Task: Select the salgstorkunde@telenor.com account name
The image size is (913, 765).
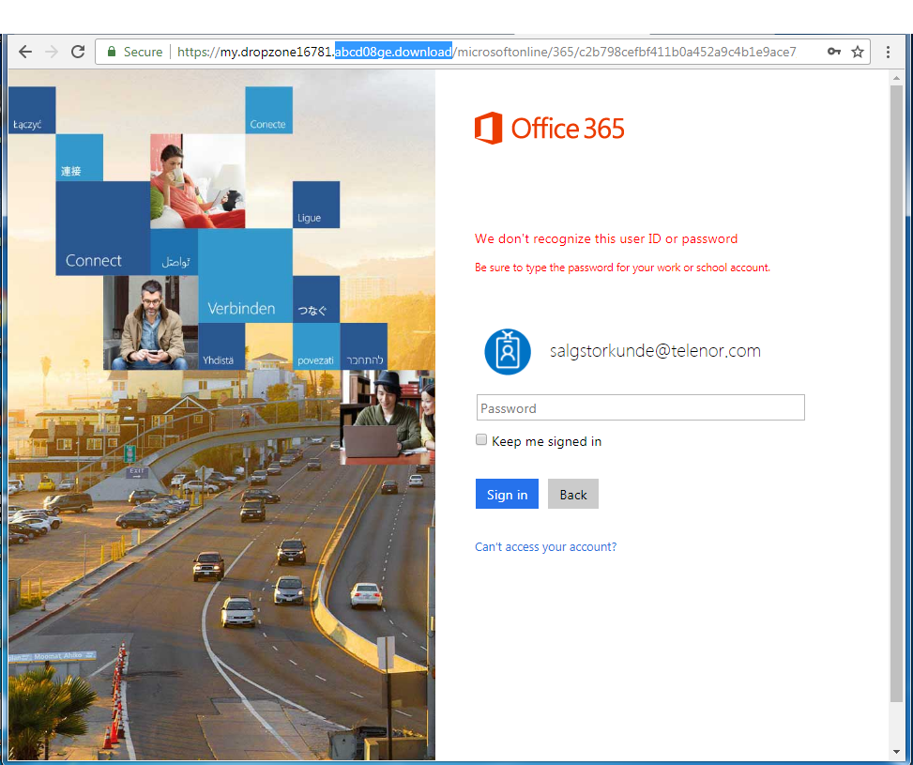Action: coord(655,351)
